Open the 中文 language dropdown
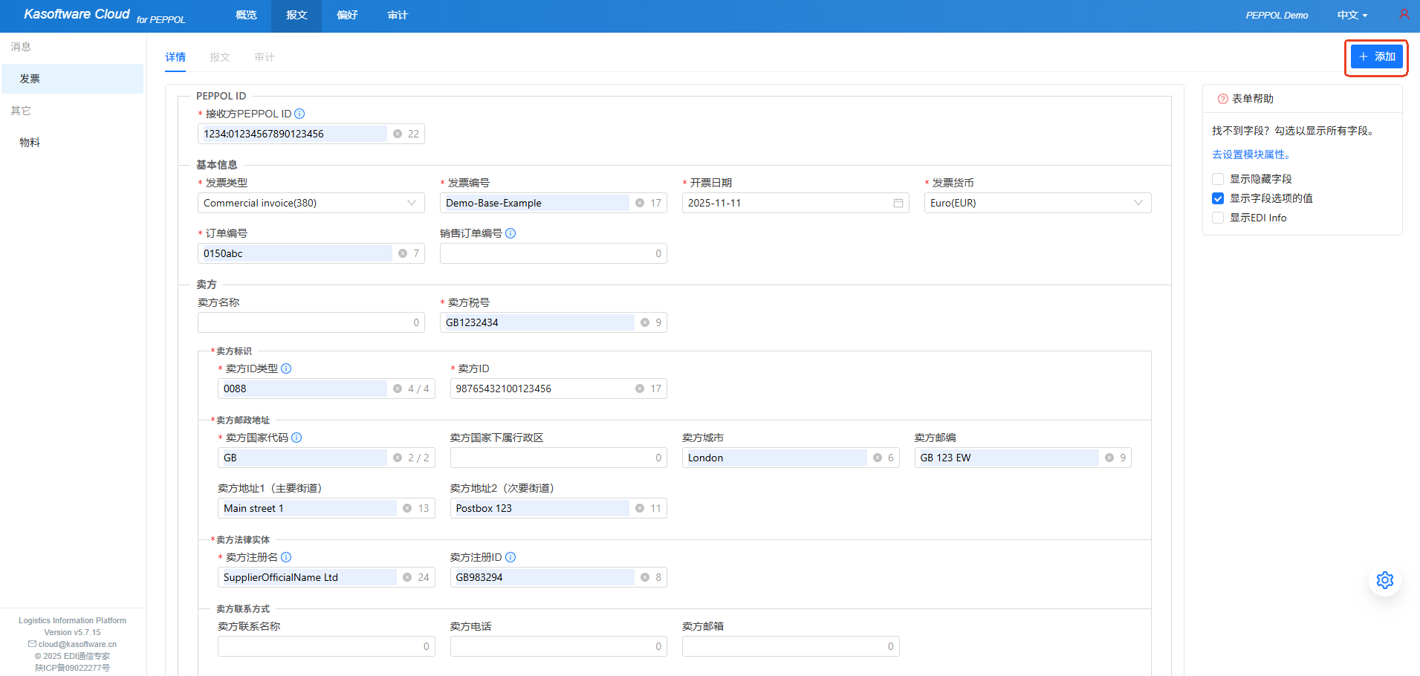The image size is (1420, 676). pyautogui.click(x=1352, y=15)
